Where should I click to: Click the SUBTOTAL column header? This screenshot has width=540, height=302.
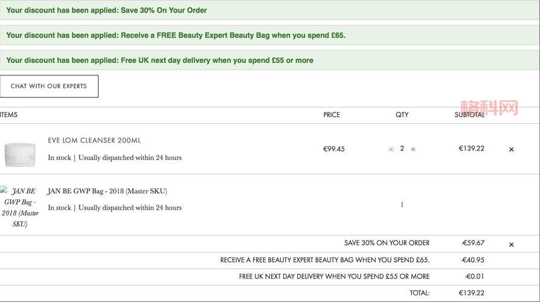coord(469,115)
